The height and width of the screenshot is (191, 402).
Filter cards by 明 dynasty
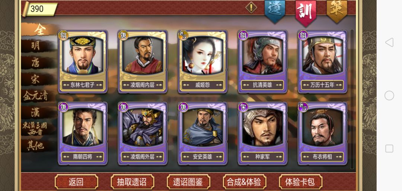pyautogui.click(x=36, y=46)
